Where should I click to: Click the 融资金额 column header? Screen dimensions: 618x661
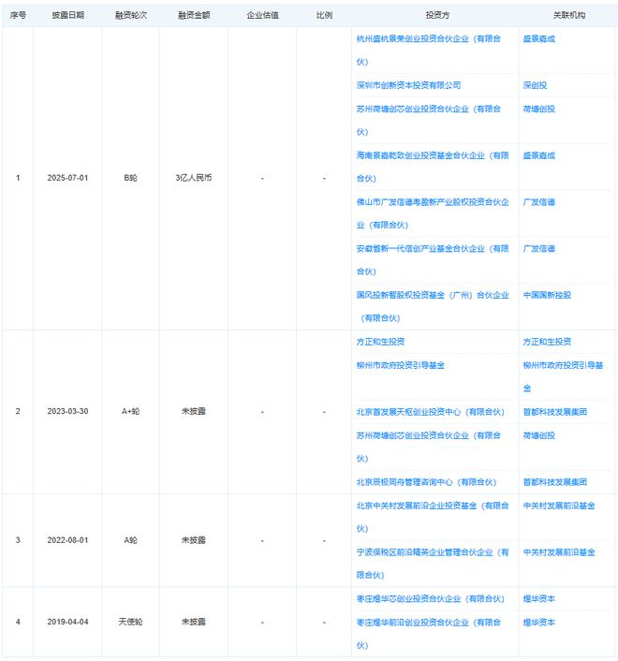click(x=194, y=15)
